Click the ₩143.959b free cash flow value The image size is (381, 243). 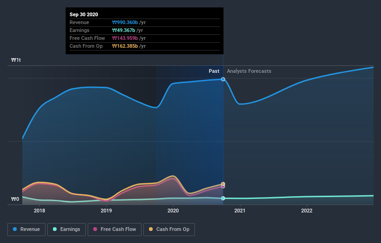[125, 38]
